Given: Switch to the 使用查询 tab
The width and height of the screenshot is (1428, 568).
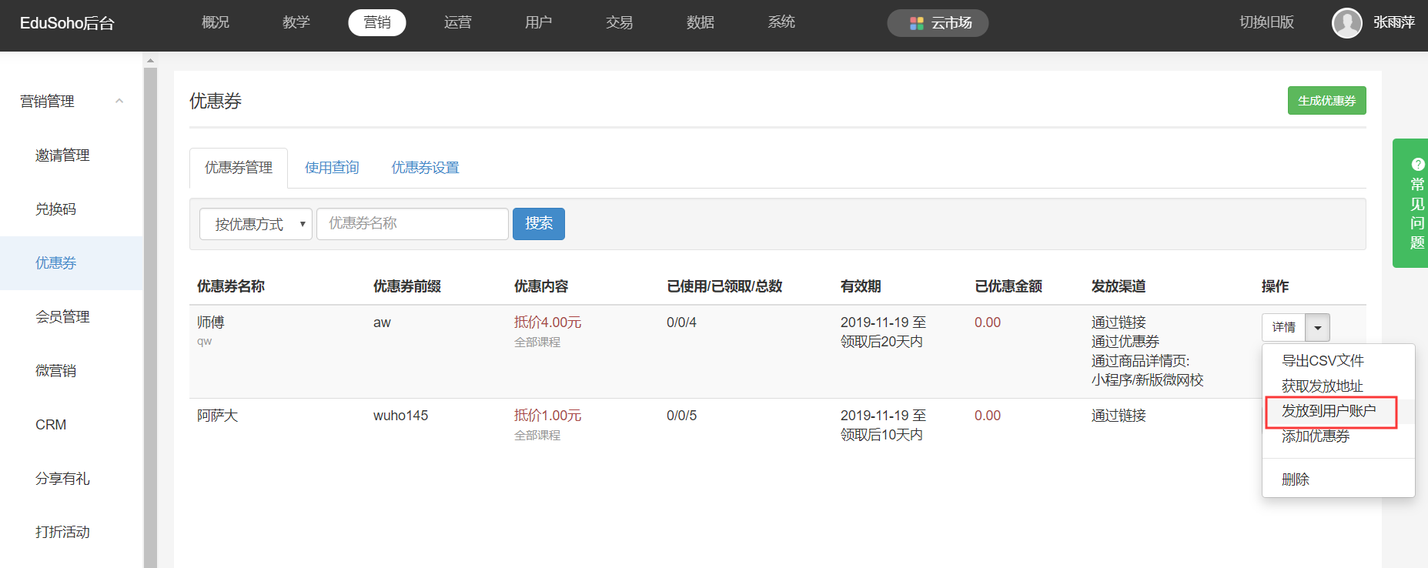Looking at the screenshot, I should [332, 168].
